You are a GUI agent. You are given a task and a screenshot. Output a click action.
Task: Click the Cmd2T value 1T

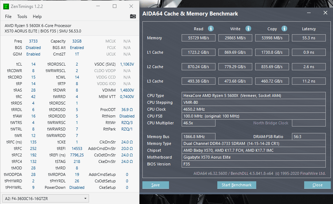[x=77, y=54]
